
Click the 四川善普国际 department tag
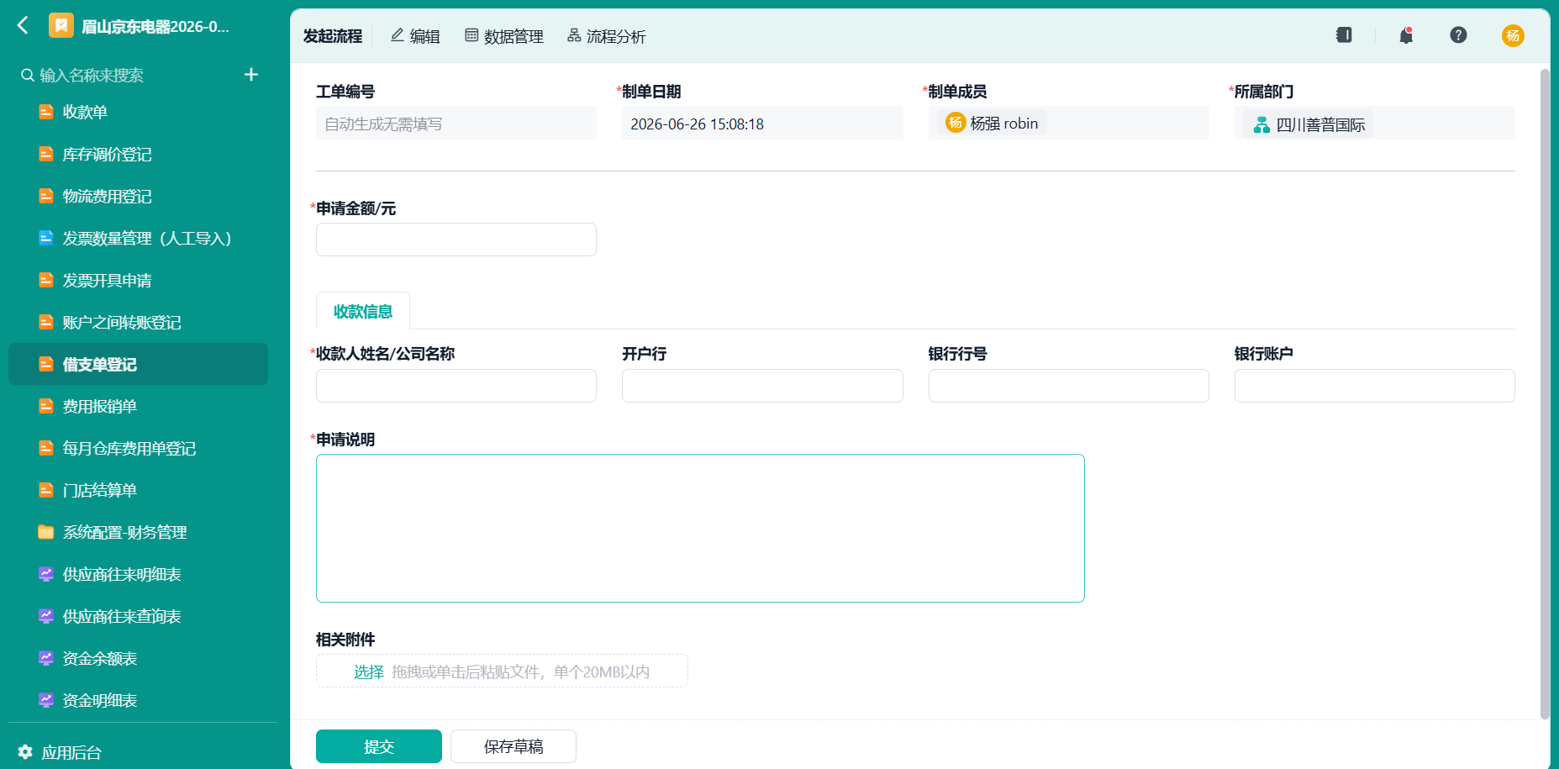point(1308,124)
